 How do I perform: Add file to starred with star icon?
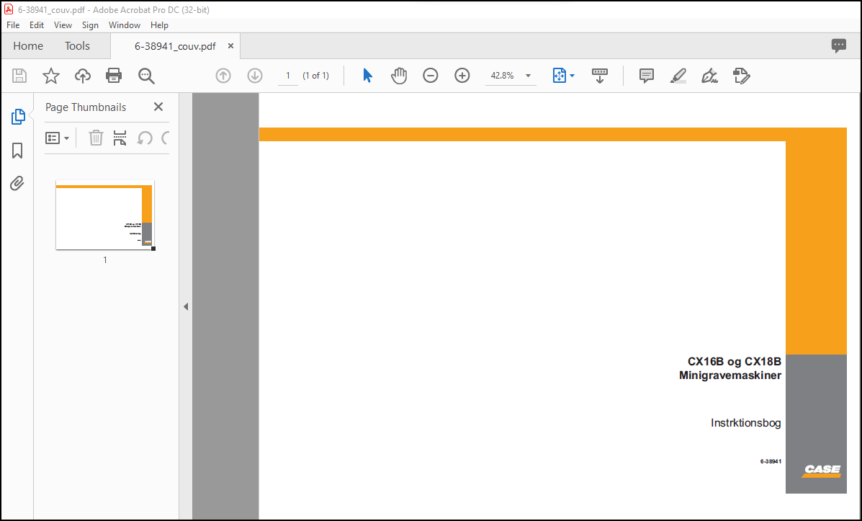tap(51, 76)
